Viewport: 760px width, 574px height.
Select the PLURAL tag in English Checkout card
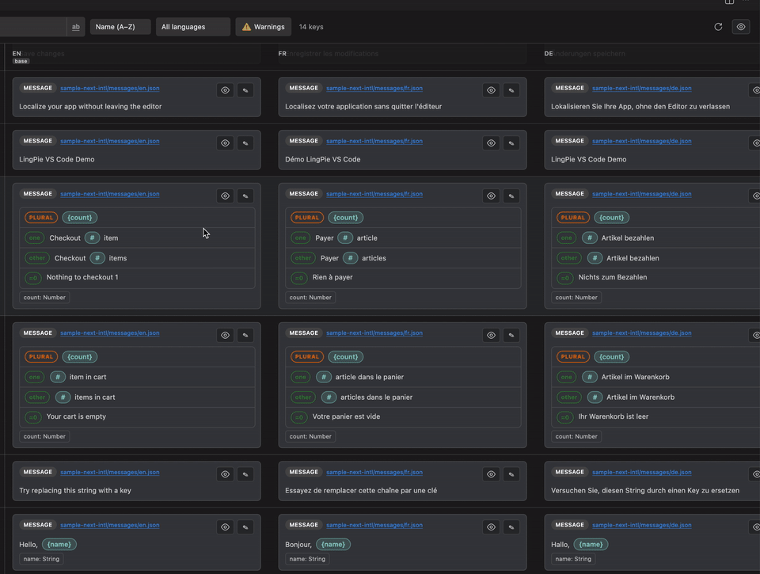pos(40,218)
